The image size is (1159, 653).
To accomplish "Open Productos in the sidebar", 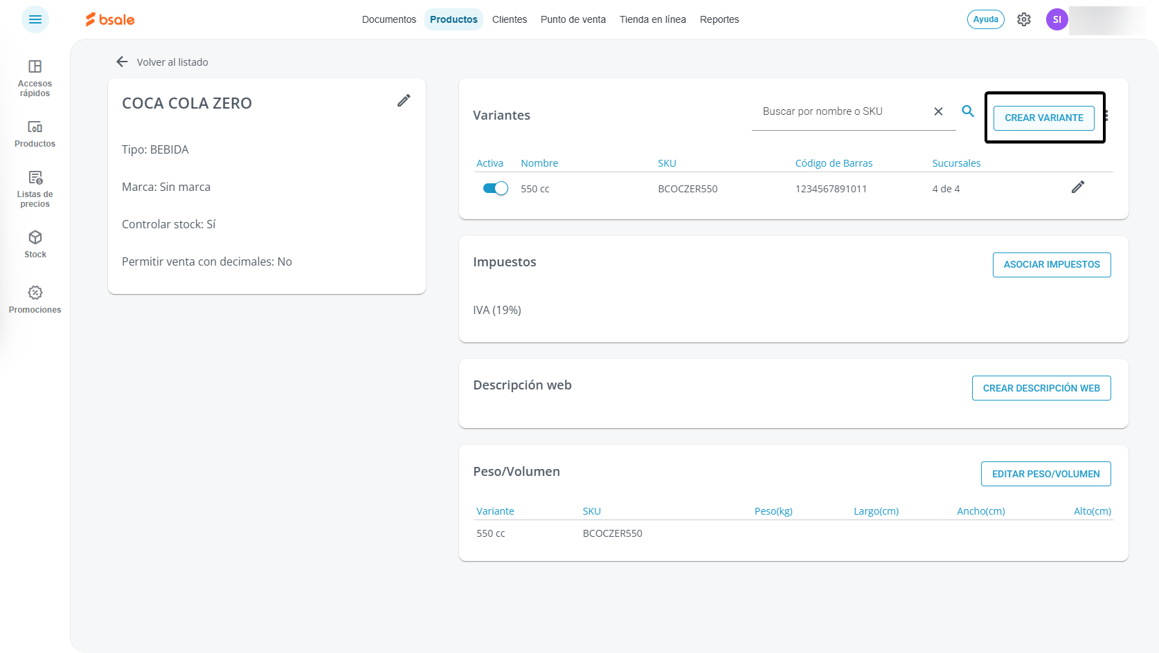I will pos(35,134).
